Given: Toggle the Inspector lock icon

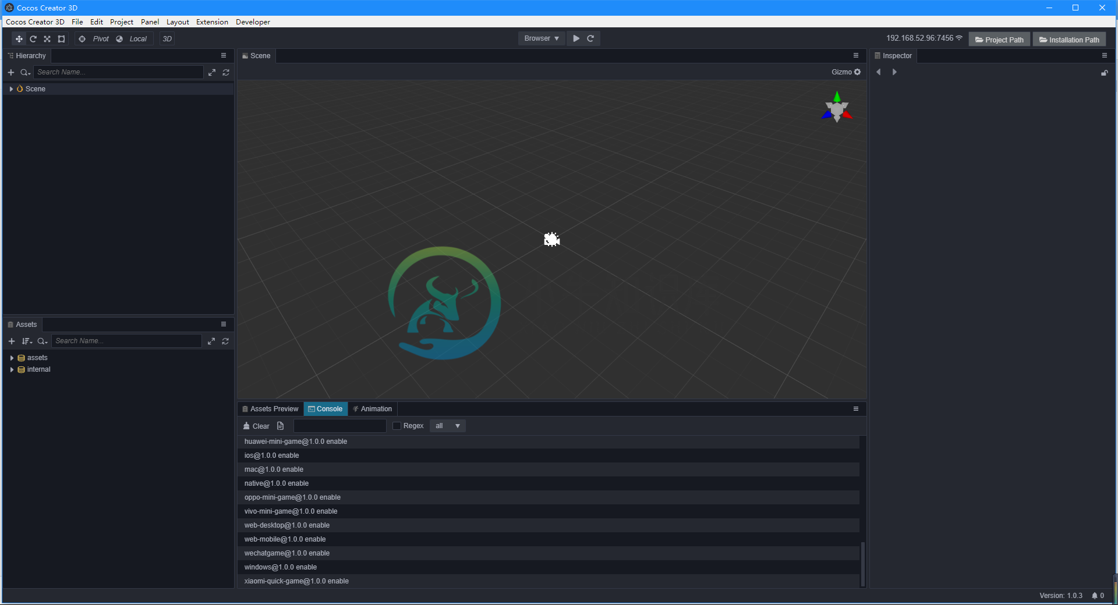Looking at the screenshot, I should (x=1104, y=73).
